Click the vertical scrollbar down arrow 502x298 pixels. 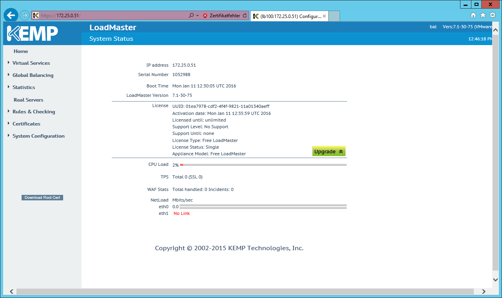tap(496, 279)
